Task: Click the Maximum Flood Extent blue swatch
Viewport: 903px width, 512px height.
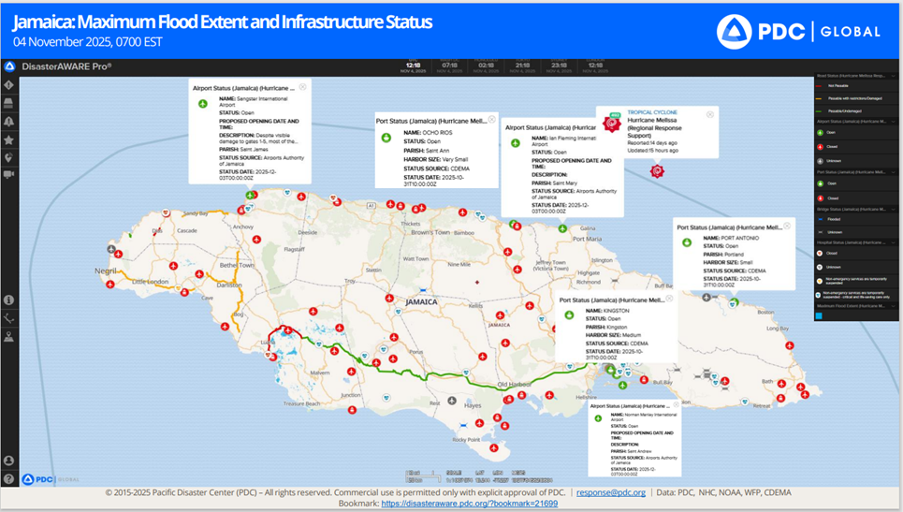Action: [819, 316]
